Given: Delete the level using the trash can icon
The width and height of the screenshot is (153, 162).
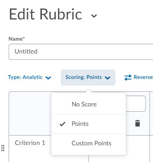Looking at the screenshot, I should point(137,123).
